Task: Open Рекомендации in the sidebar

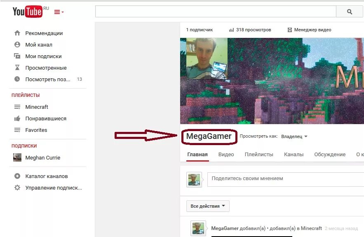Action: pyautogui.click(x=44, y=33)
